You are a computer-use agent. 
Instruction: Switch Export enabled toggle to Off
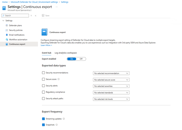(x=81, y=59)
